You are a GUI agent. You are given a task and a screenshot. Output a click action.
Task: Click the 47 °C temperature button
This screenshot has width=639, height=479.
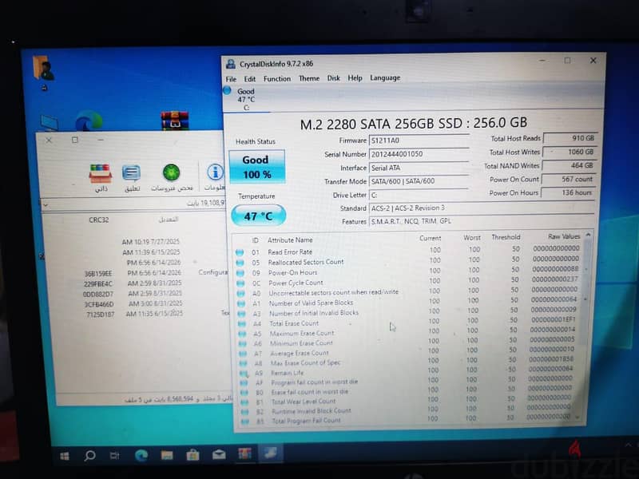[x=258, y=216]
